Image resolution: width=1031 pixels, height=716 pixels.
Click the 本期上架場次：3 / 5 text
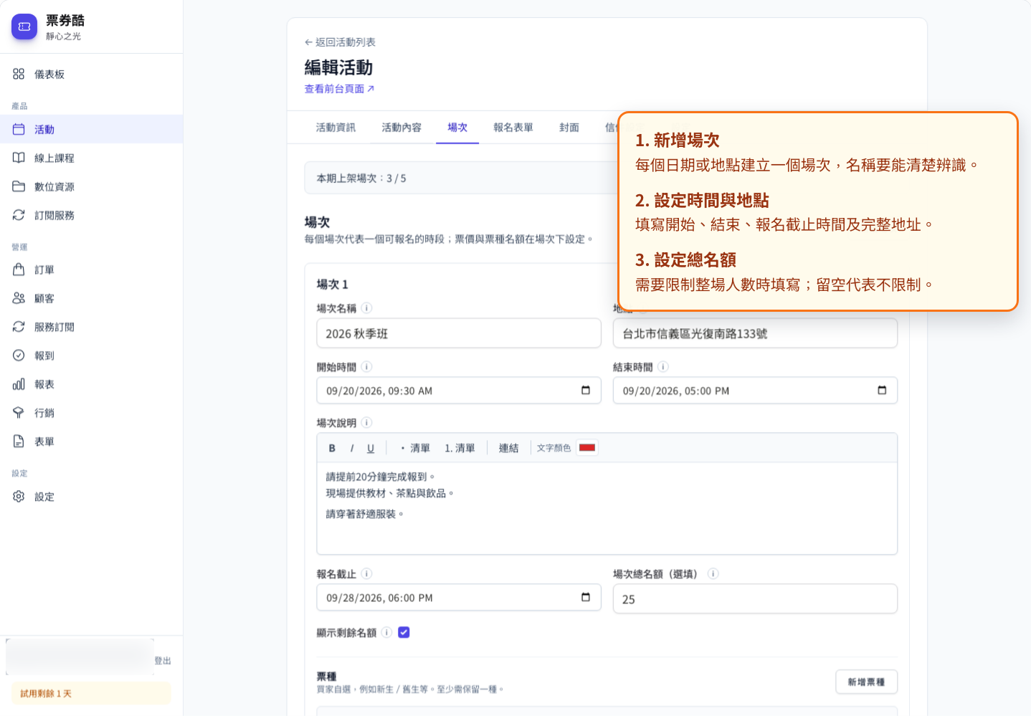361,178
